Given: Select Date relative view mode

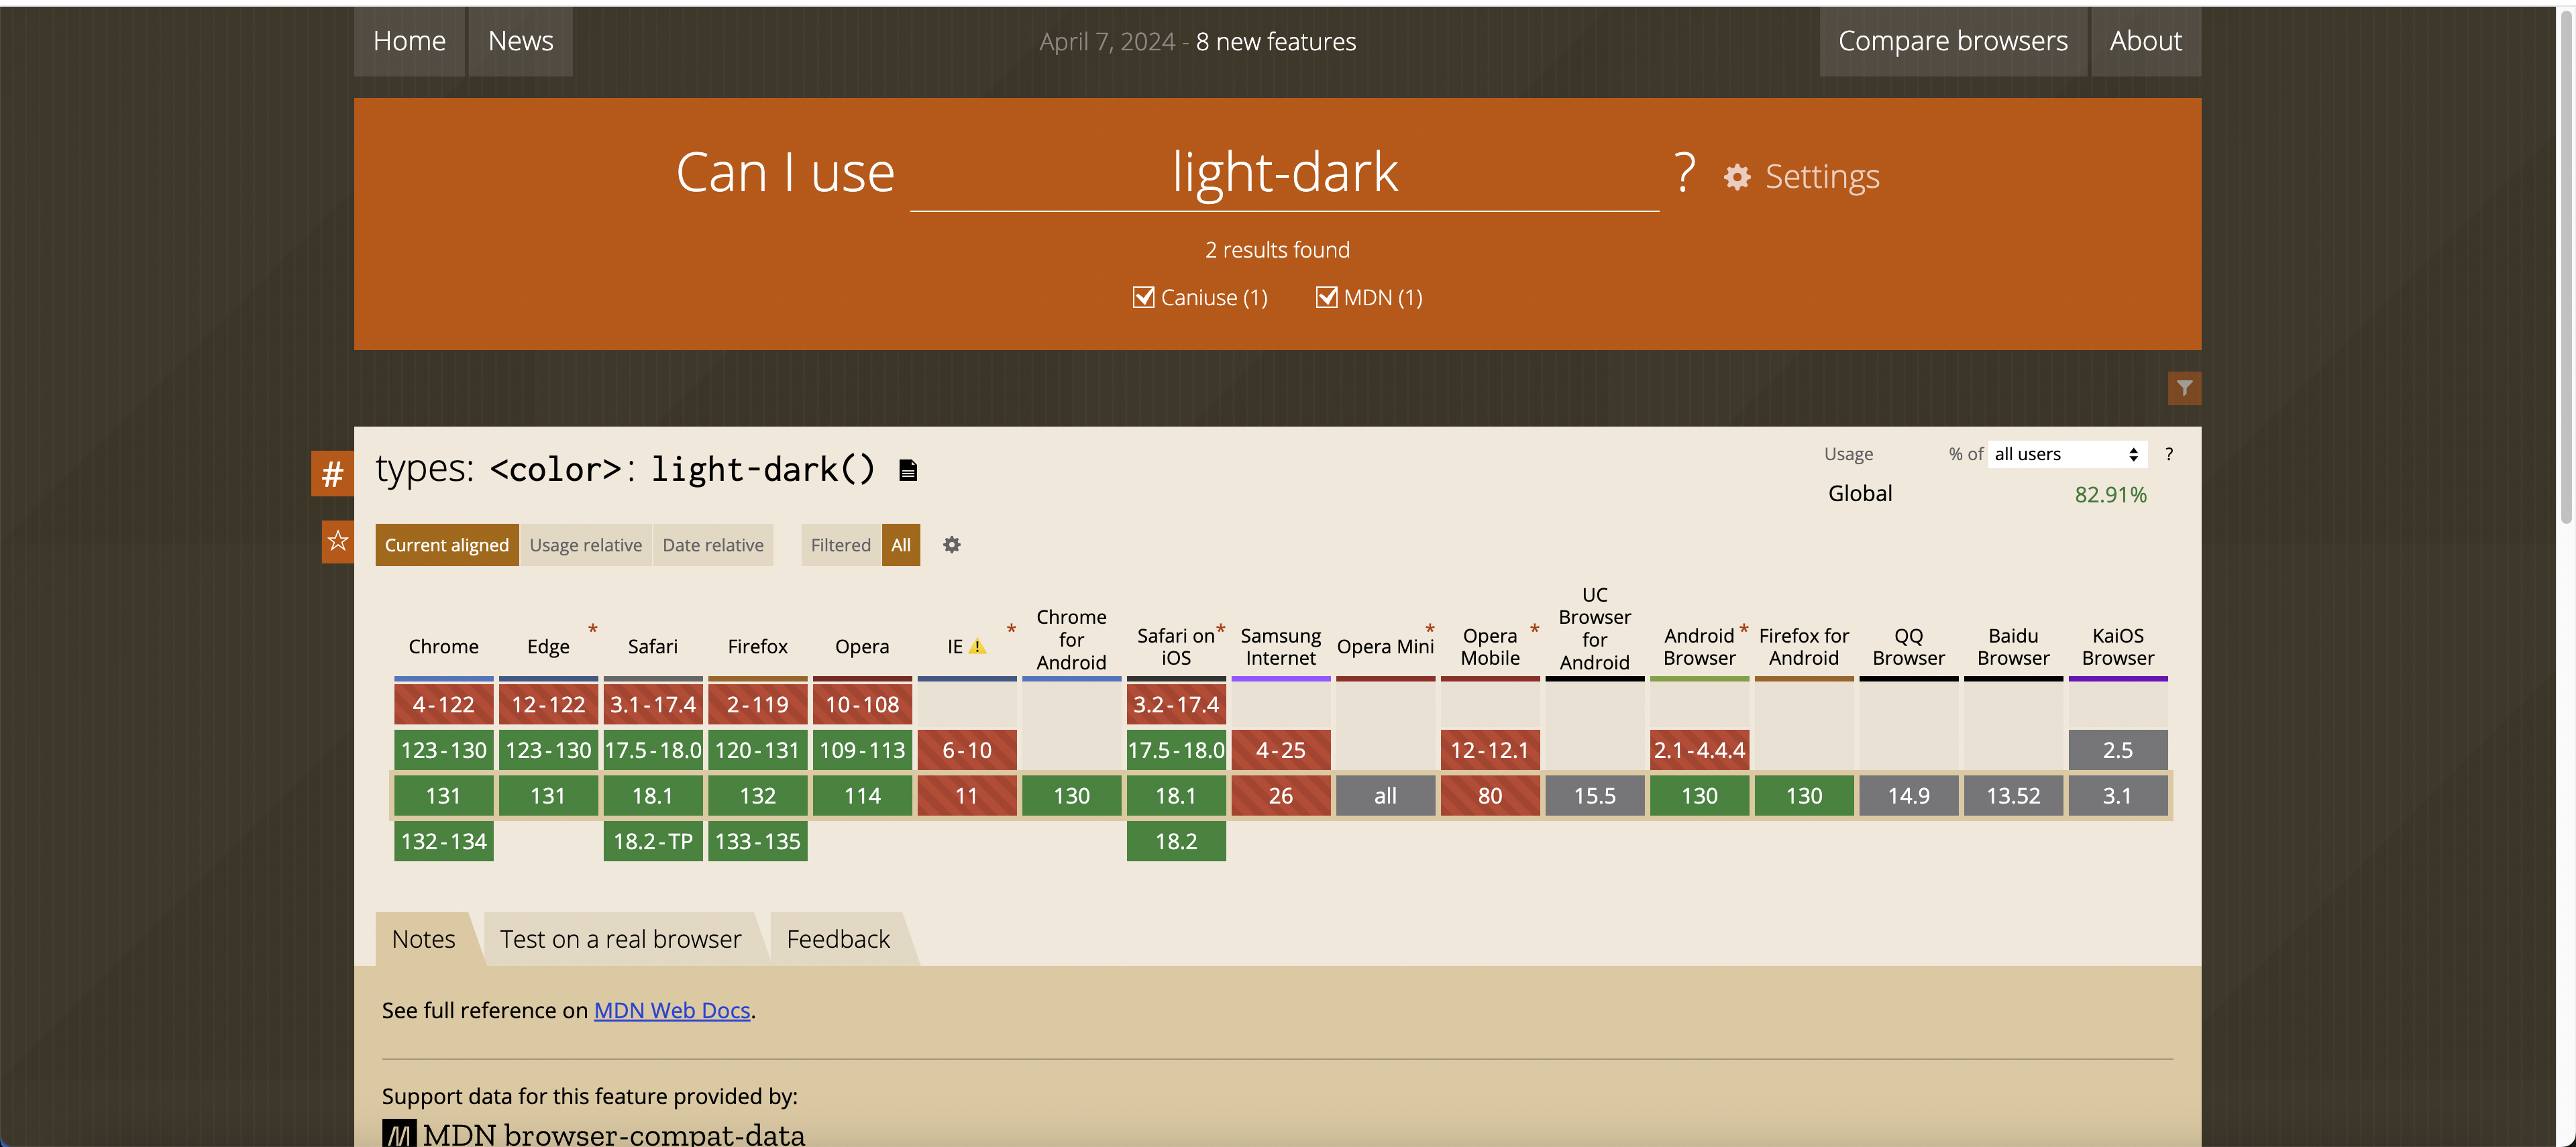Looking at the screenshot, I should click(712, 545).
